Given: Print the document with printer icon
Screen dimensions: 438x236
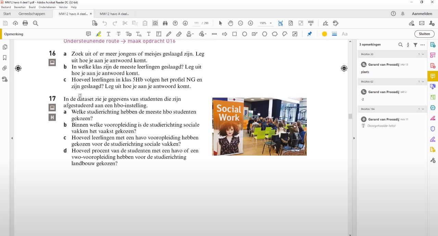Looking at the screenshot, I should pos(25,23).
